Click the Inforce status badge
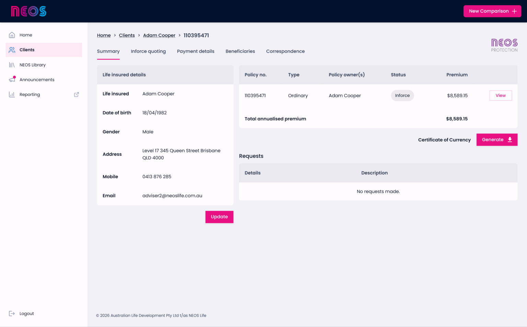 pyautogui.click(x=402, y=95)
